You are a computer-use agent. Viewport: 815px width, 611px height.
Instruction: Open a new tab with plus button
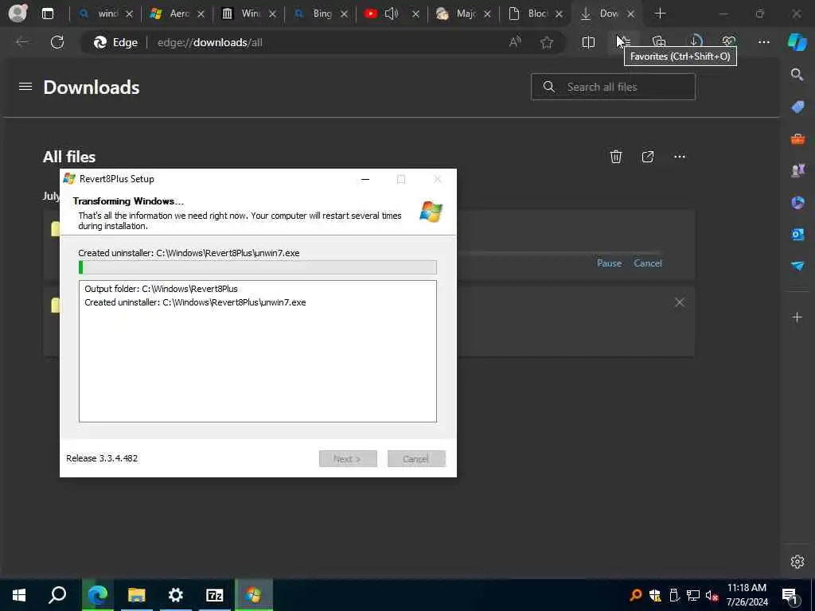click(x=660, y=14)
